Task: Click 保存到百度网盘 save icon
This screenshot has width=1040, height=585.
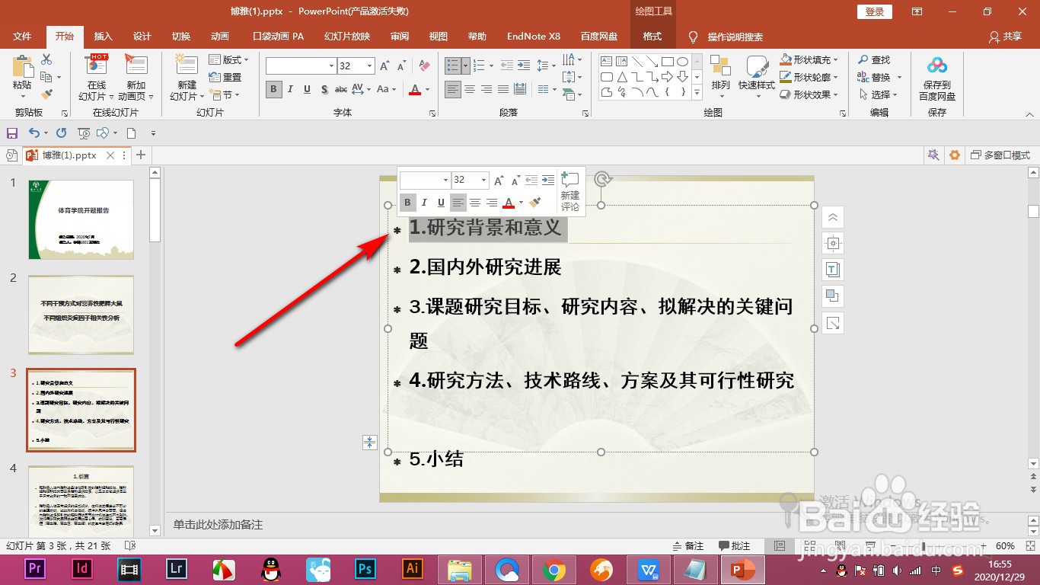Action: pyautogui.click(x=936, y=76)
